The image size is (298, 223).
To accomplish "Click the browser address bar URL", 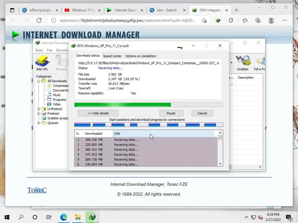I will tap(127, 21).
